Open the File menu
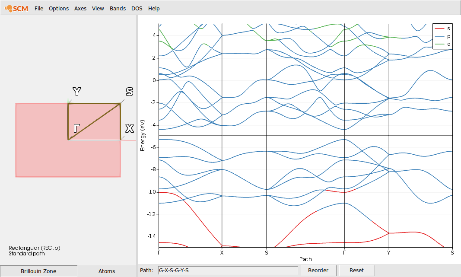This screenshot has height=277, width=461. click(x=38, y=8)
